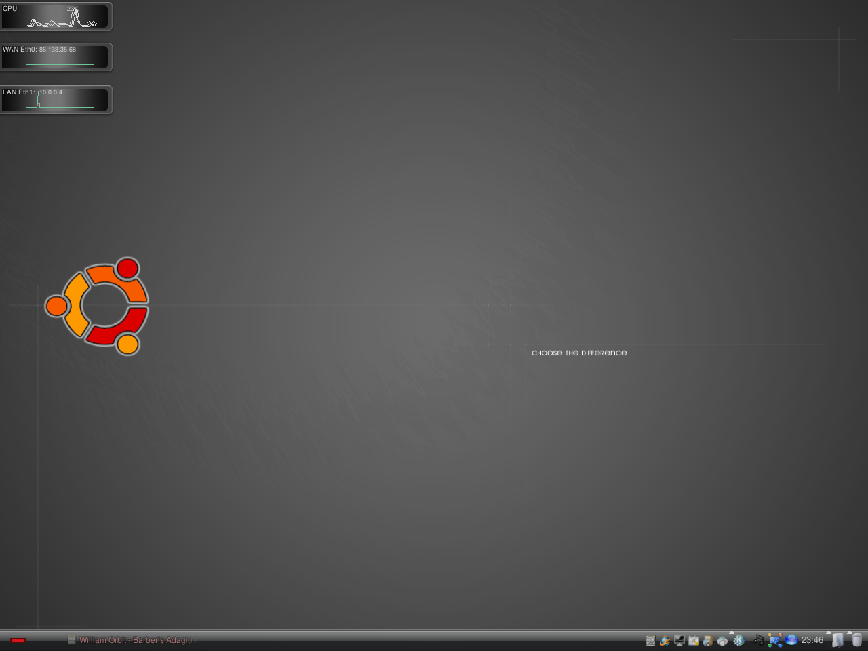Open the files folder icon in panel

(x=837, y=639)
